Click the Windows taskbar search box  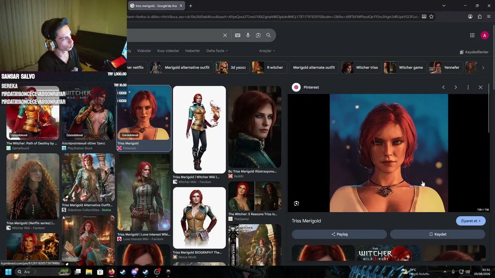click(x=43, y=272)
